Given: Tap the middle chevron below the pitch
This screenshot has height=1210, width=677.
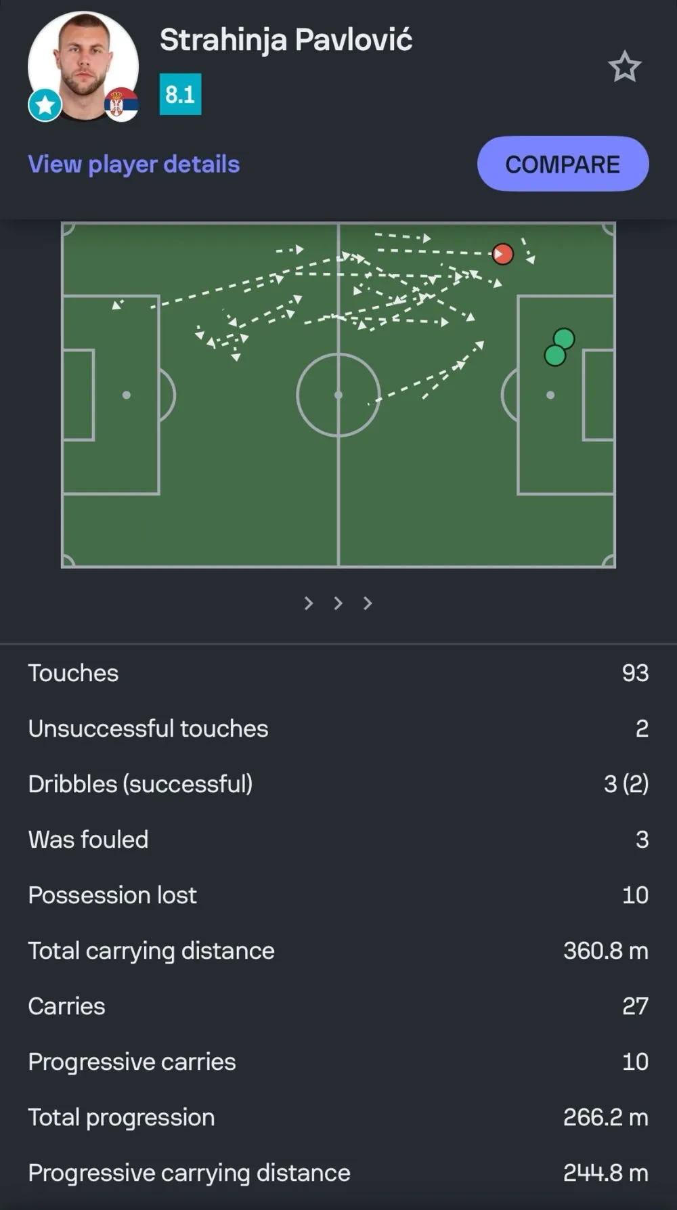Looking at the screenshot, I should click(338, 603).
